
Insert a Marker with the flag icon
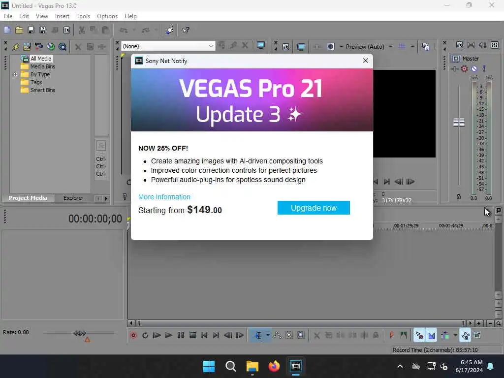pos(391,335)
